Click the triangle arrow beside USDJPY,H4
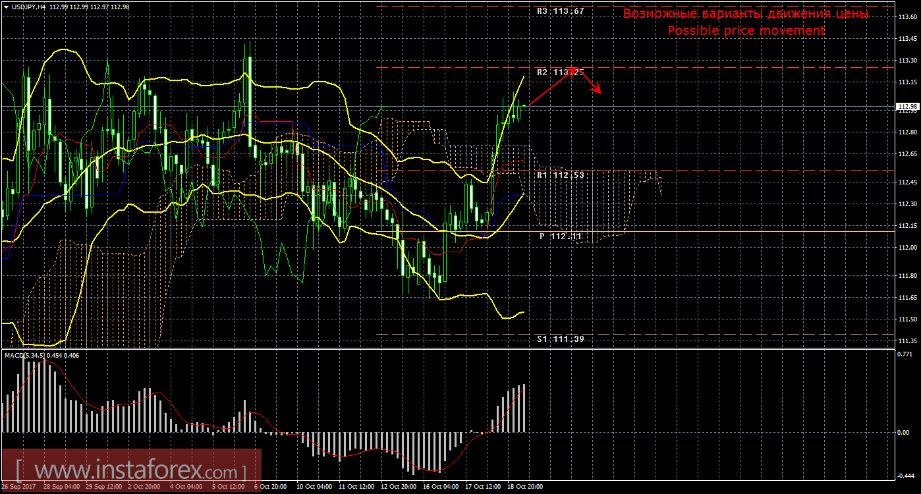 point(5,7)
